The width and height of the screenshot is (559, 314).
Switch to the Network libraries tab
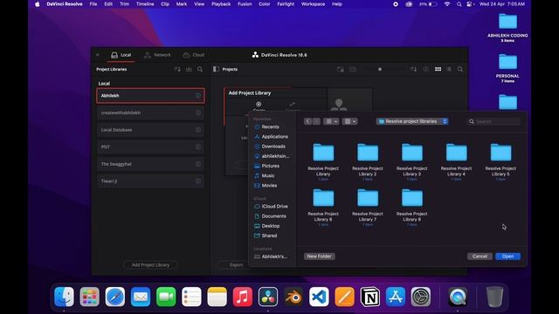point(157,55)
